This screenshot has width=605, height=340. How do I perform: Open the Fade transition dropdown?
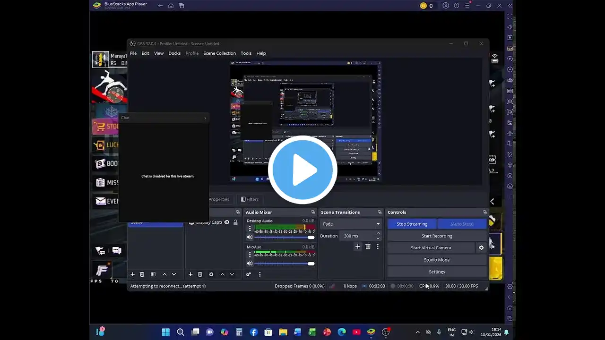[x=350, y=224]
